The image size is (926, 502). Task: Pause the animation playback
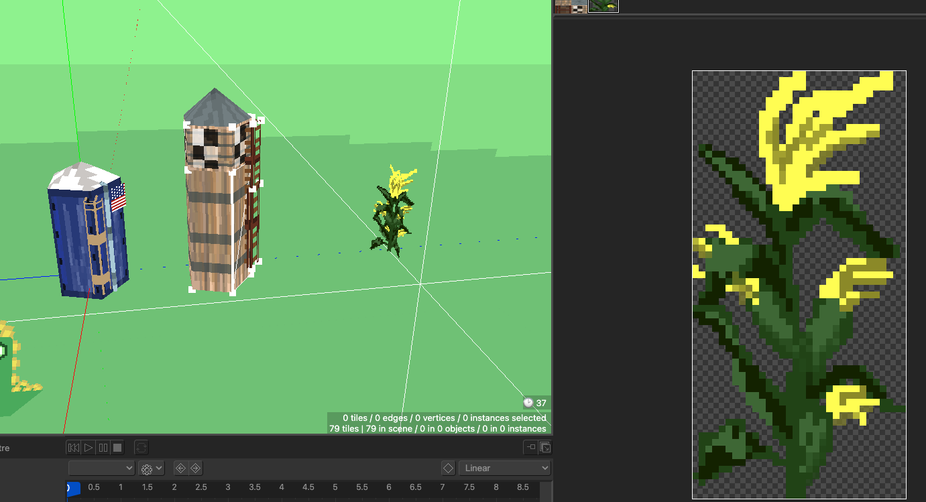[103, 447]
